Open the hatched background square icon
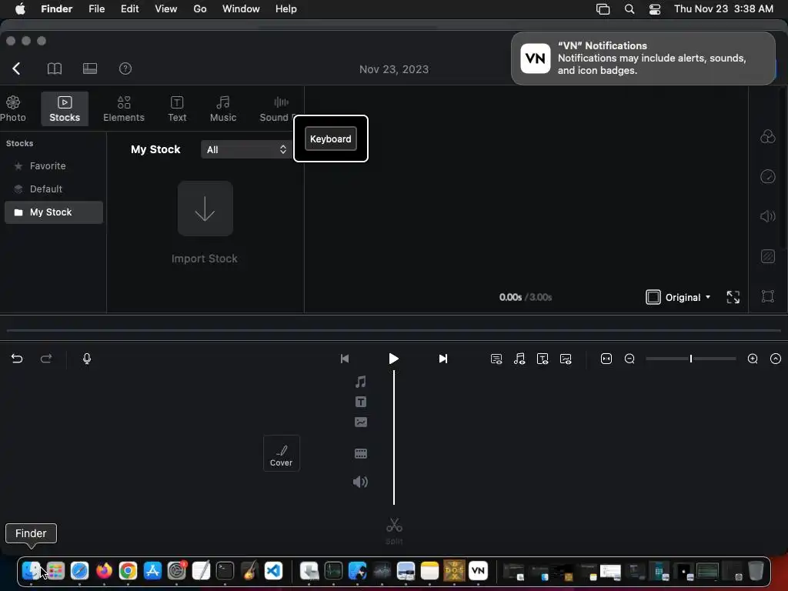Image resolution: width=788 pixels, height=591 pixels. tap(767, 256)
